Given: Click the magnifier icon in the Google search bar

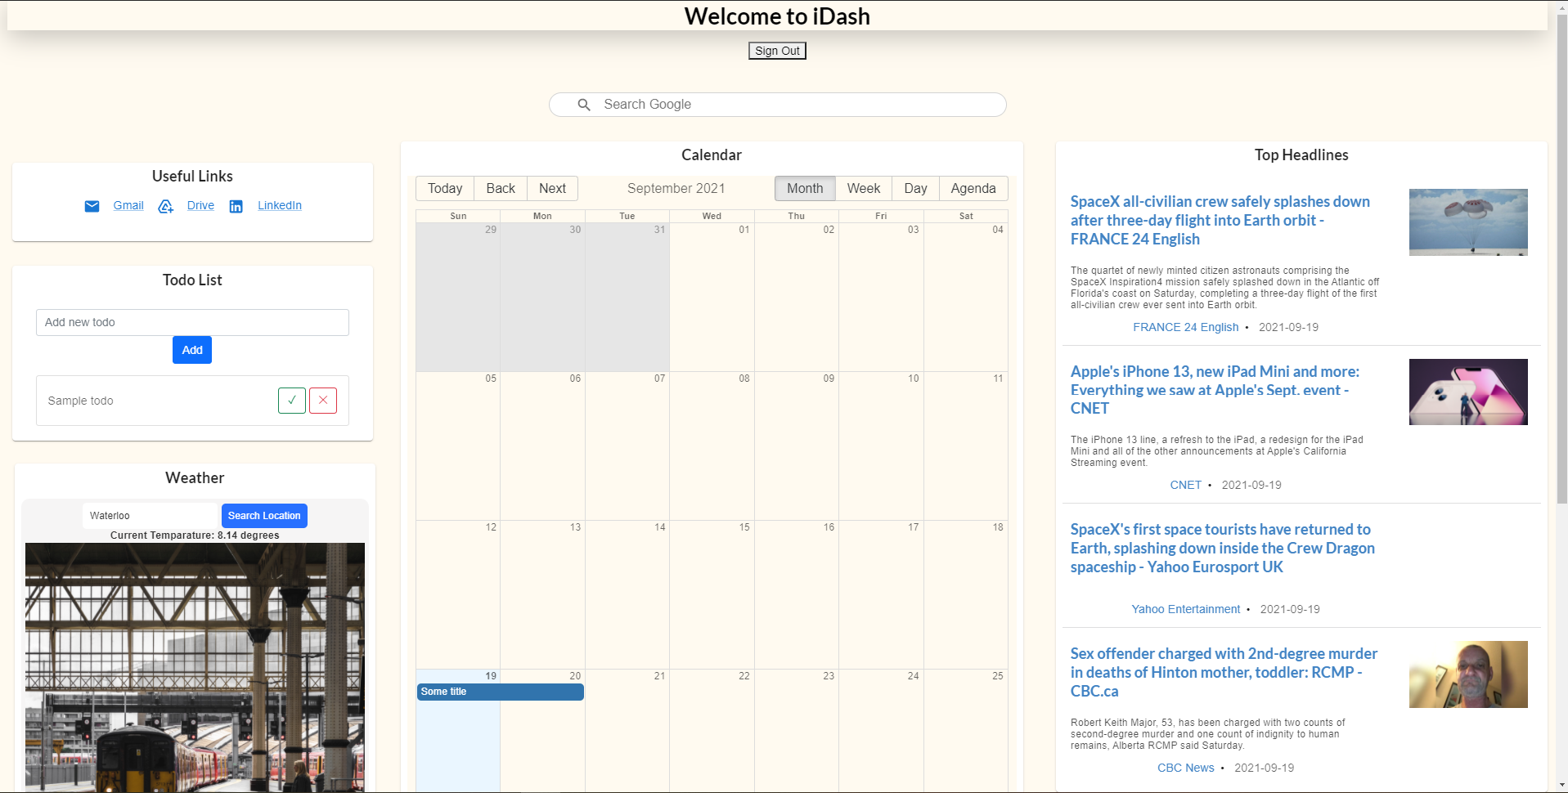Looking at the screenshot, I should 584,105.
